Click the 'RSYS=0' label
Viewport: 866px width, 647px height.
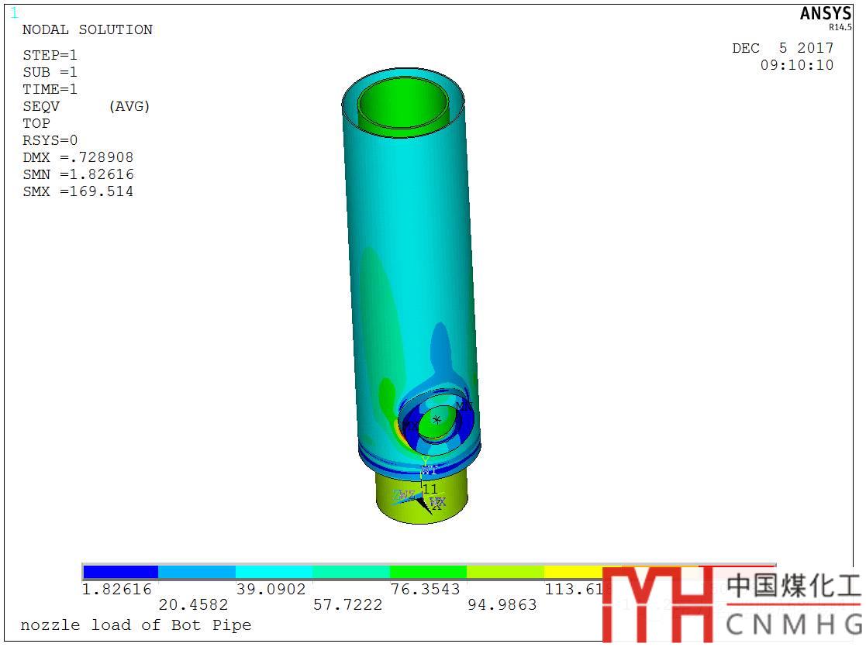coord(50,140)
